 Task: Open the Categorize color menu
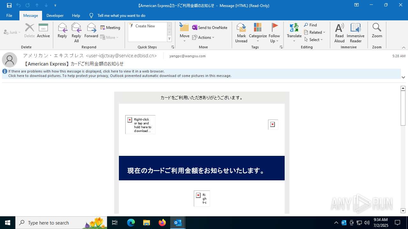coord(258,33)
